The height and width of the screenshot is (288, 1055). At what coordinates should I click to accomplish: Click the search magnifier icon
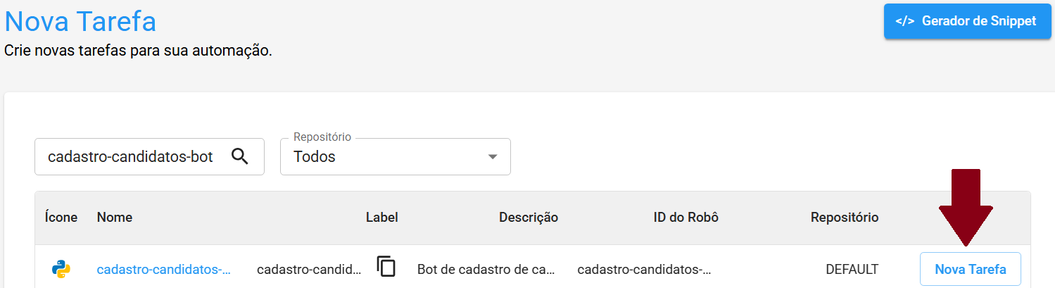(x=240, y=156)
